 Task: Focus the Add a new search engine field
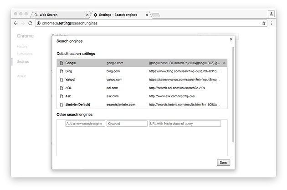(x=85, y=124)
